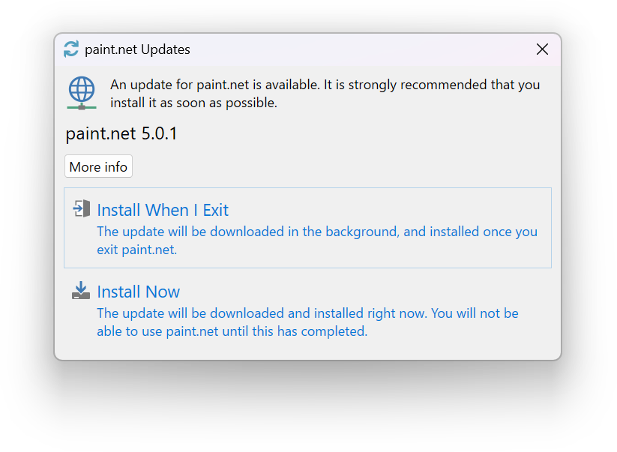Image resolution: width=617 pixels, height=452 pixels.
Task: Click the 'An update for paint.net is available' line
Action: tap(325, 85)
